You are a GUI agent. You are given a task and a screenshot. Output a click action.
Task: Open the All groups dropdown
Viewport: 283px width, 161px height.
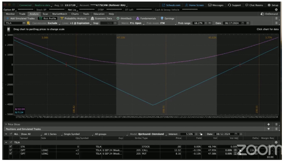click(x=111, y=134)
